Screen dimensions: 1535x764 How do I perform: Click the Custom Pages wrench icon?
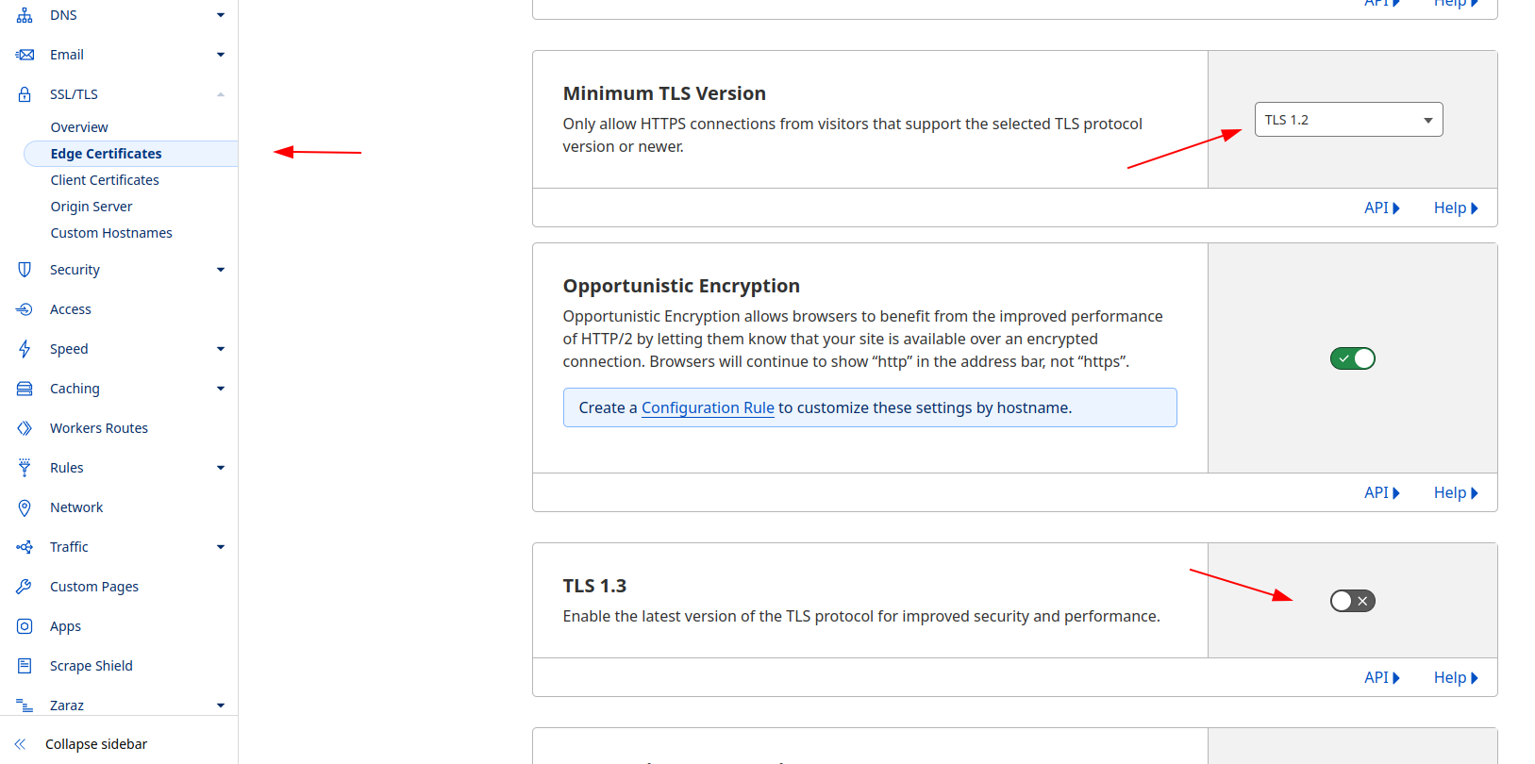pos(25,587)
